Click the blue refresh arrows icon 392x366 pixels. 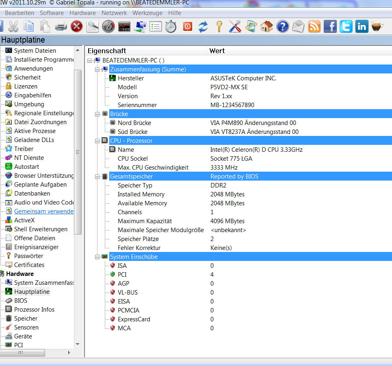tap(203, 26)
